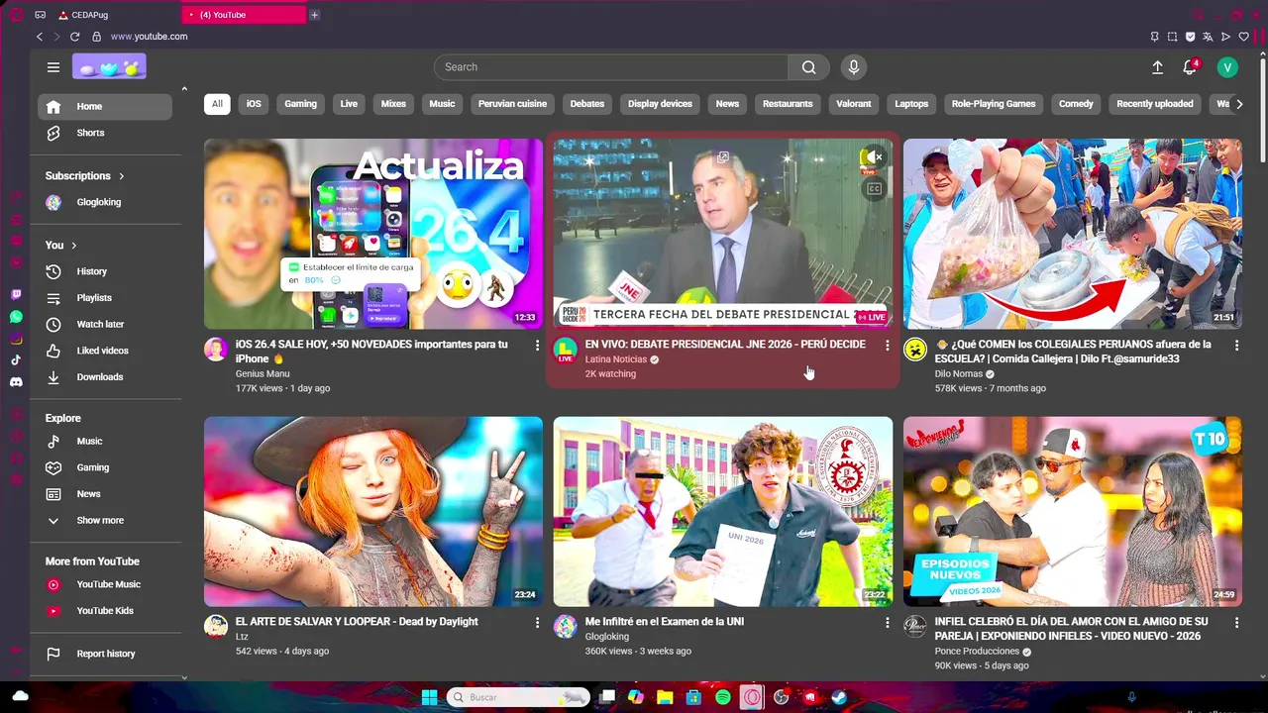Open the iOS 26.4 video thumbnail

[x=373, y=234]
